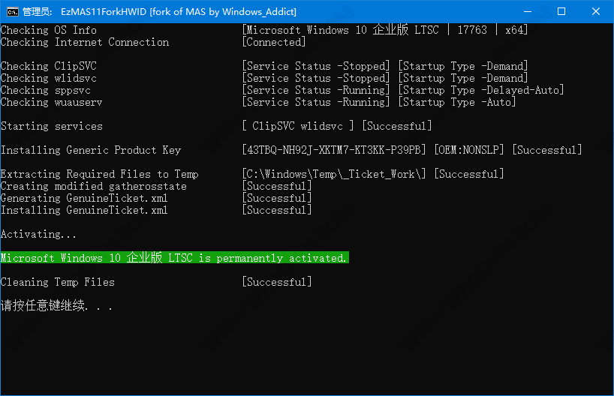
Task: Click the 请按任意键继续 prompt line
Action: pyautogui.click(x=56, y=305)
